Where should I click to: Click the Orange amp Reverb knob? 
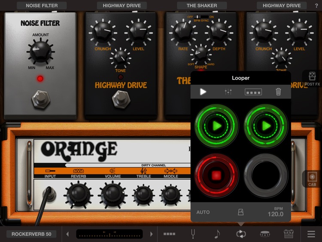(x=78, y=195)
